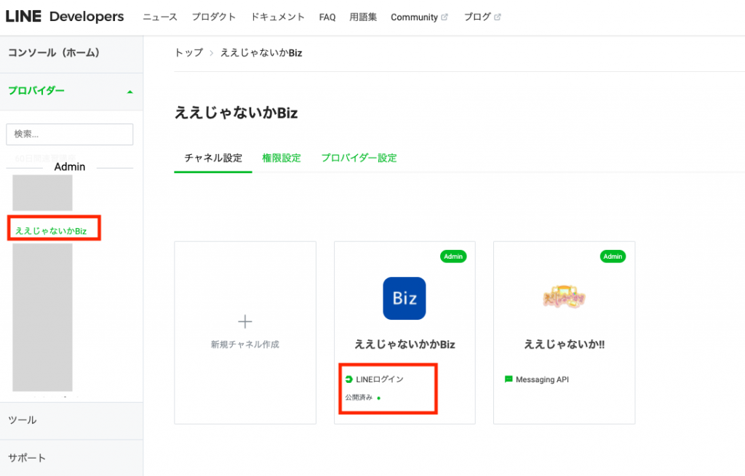Click Admin badge on Biz channel card
This screenshot has width=745, height=476.
pyautogui.click(x=453, y=257)
